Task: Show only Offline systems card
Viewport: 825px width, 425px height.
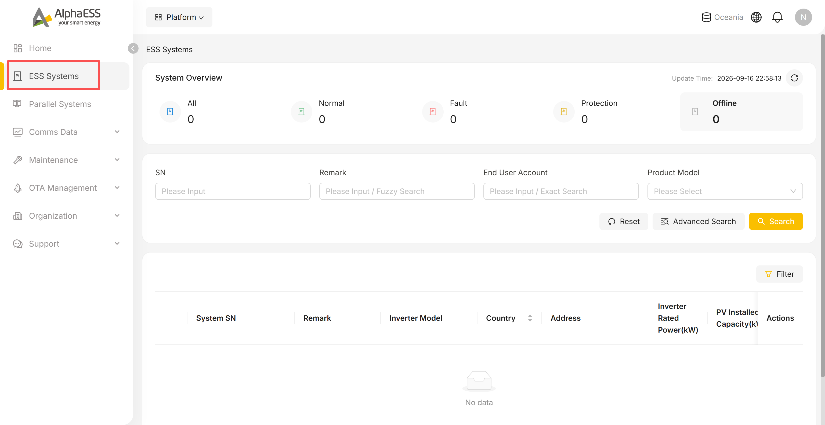Action: (741, 112)
